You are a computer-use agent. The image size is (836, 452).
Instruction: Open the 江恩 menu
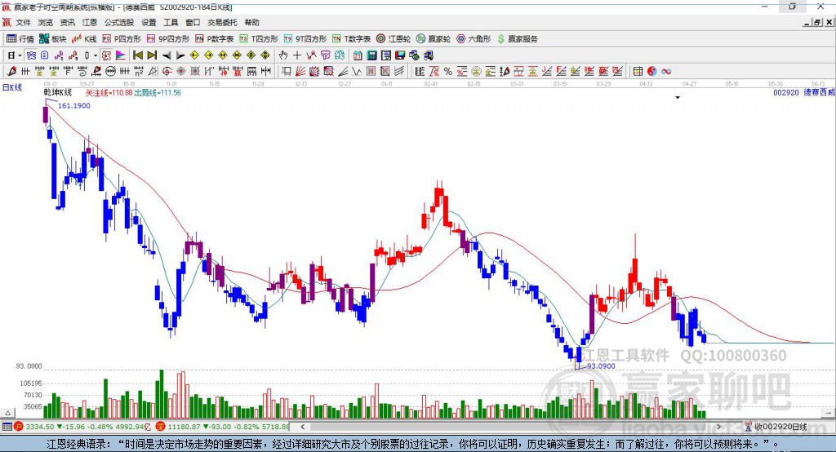pyautogui.click(x=90, y=22)
